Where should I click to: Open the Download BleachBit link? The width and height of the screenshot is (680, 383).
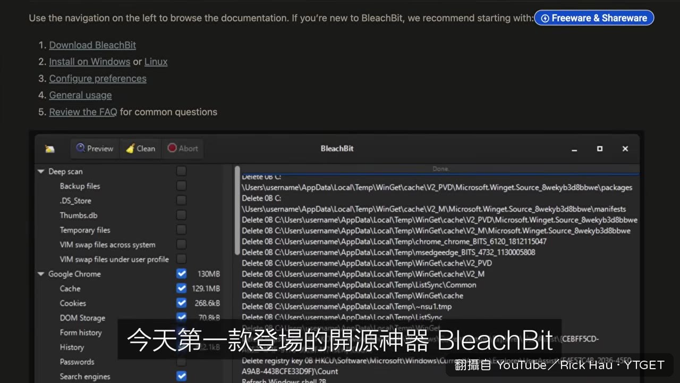[x=92, y=45]
